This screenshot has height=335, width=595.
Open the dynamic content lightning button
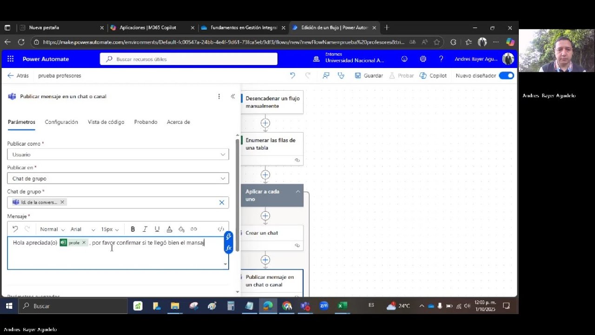click(228, 237)
